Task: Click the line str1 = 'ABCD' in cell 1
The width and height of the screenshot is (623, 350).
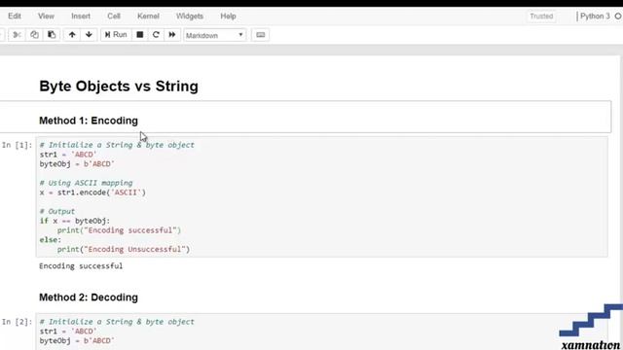Action: coord(68,155)
